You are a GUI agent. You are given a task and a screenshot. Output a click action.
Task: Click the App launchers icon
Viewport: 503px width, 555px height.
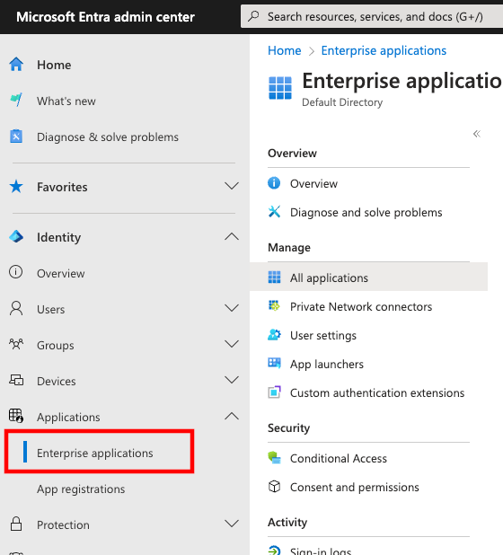274,364
